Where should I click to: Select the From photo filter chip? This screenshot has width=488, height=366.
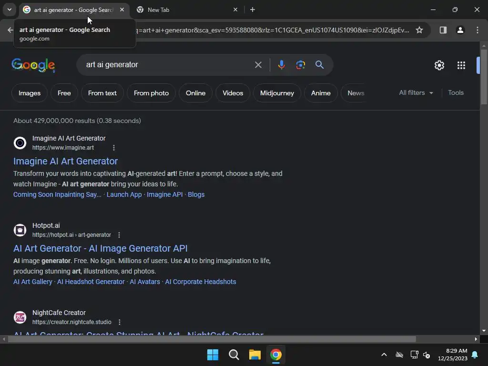point(151,93)
